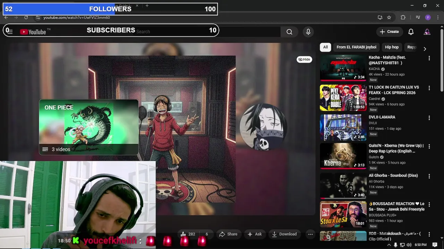444x249 pixels.
Task: Bookmark this page with star icon
Action: [x=389, y=17]
